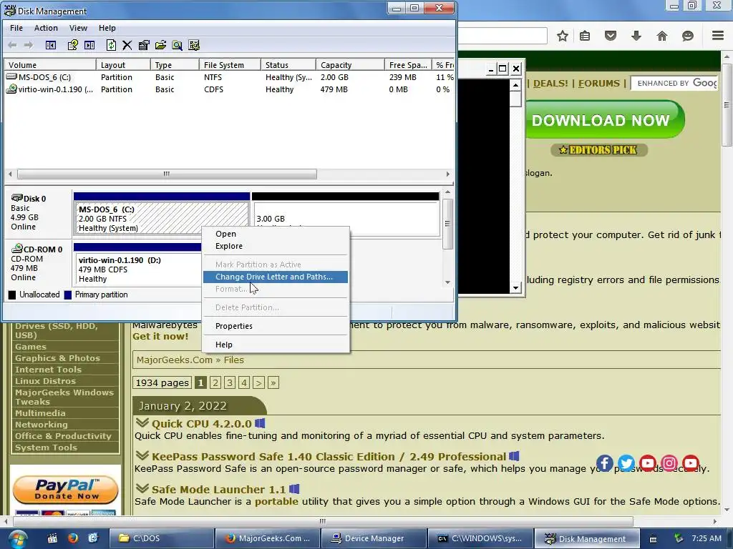Click the volume list horizontal scrollbar
The image size is (733, 549).
click(x=167, y=174)
